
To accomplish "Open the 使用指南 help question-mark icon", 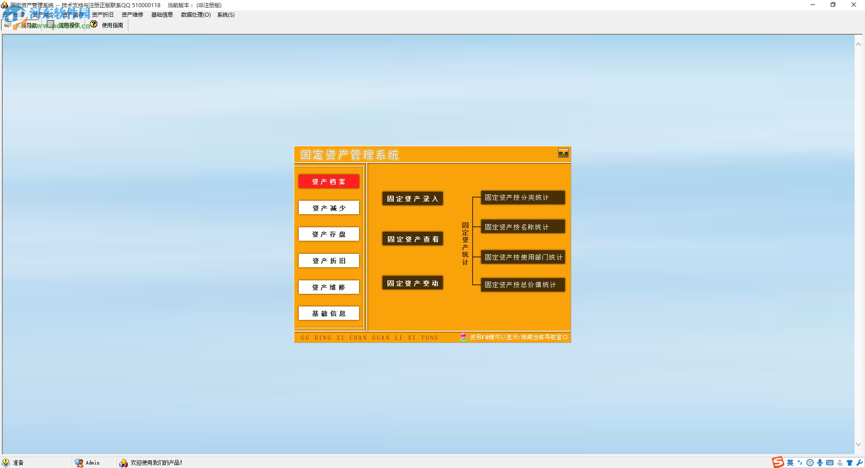I will pos(94,24).
